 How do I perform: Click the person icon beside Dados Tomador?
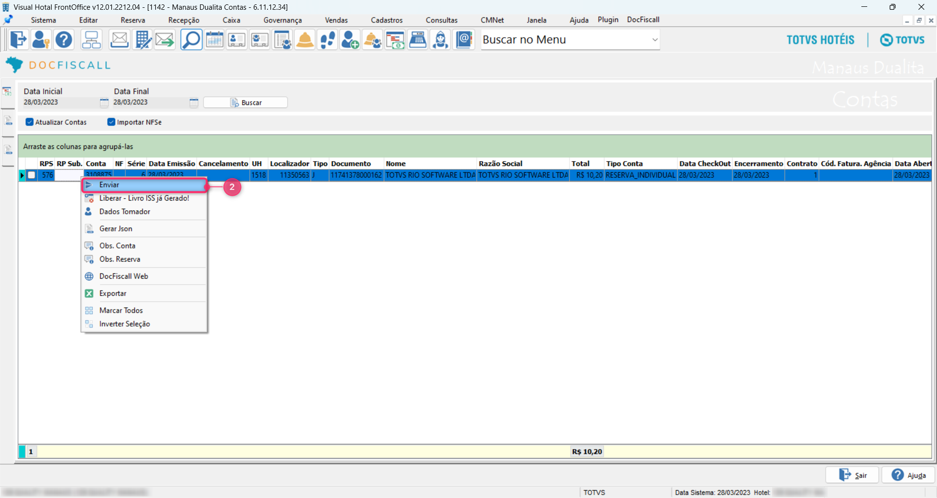tap(89, 211)
